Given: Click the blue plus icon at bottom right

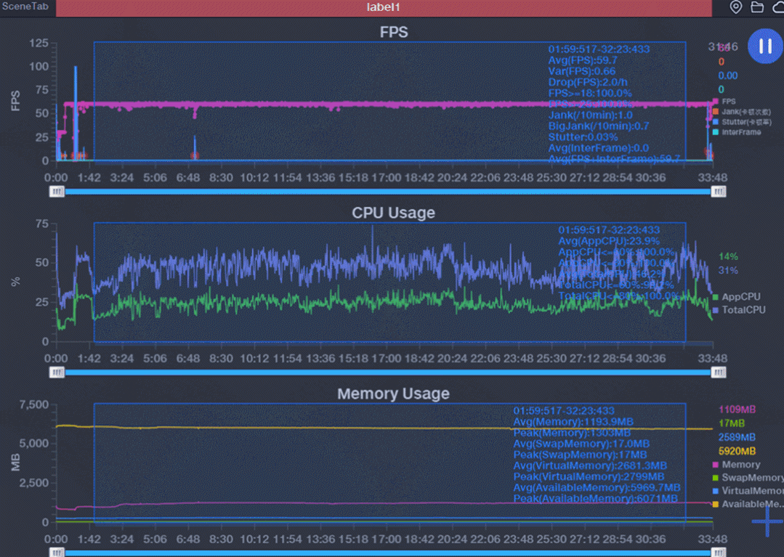Looking at the screenshot, I should 767,521.
